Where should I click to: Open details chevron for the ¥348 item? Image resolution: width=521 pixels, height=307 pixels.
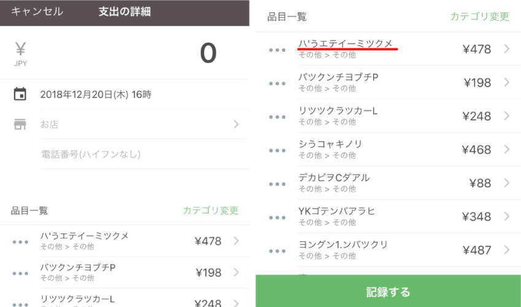(x=507, y=216)
